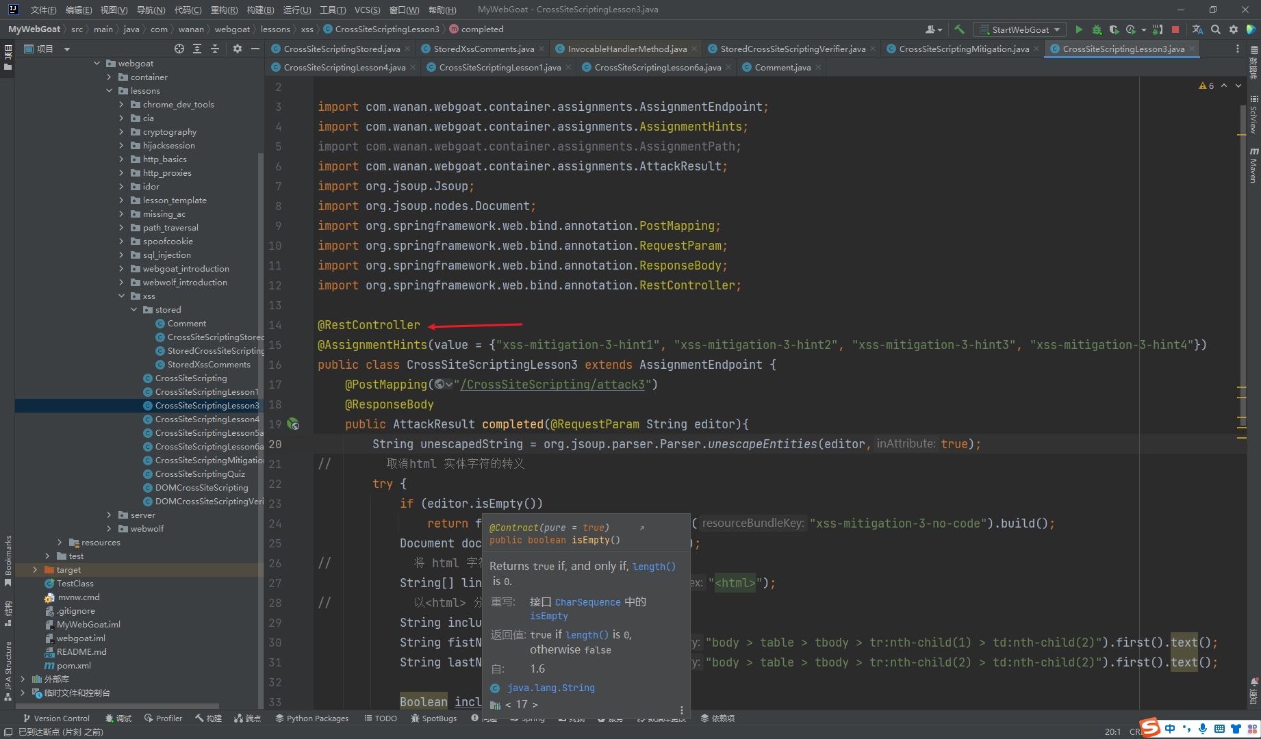This screenshot has height=739, width=1261.
Task: Open the Profiler tool window
Action: tap(163, 718)
